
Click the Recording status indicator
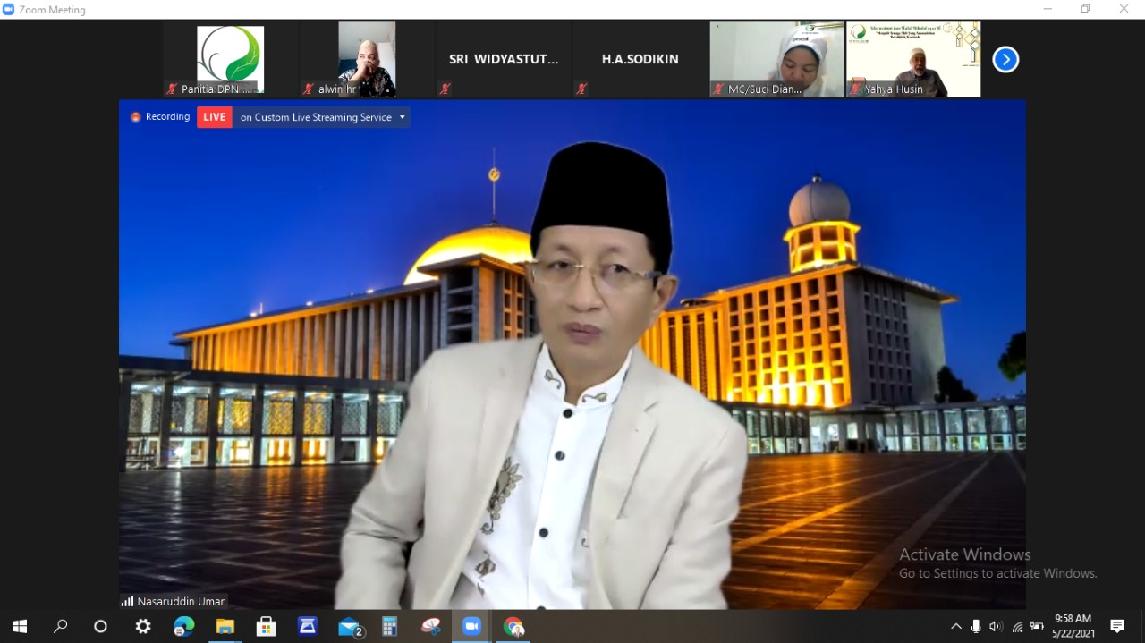(161, 117)
